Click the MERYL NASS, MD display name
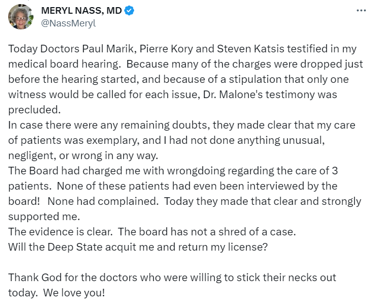This screenshot has width=372, height=304. tap(81, 11)
